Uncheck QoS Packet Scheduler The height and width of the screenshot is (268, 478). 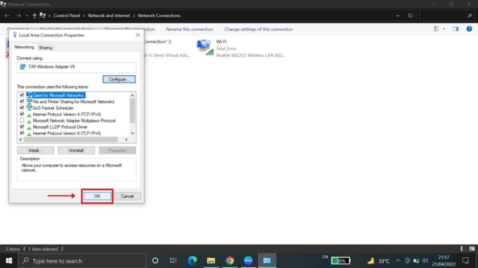pyautogui.click(x=21, y=107)
